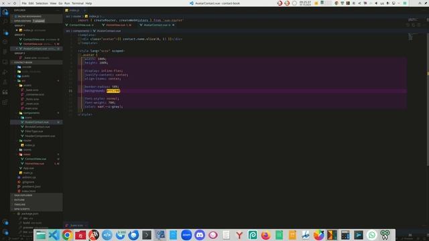This screenshot has width=429, height=241.
Task: Open Firefox from the dock
Action: (x=265, y=235)
